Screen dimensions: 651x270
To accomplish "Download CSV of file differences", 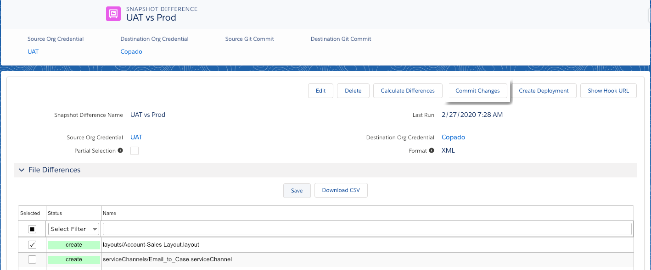I will point(341,190).
